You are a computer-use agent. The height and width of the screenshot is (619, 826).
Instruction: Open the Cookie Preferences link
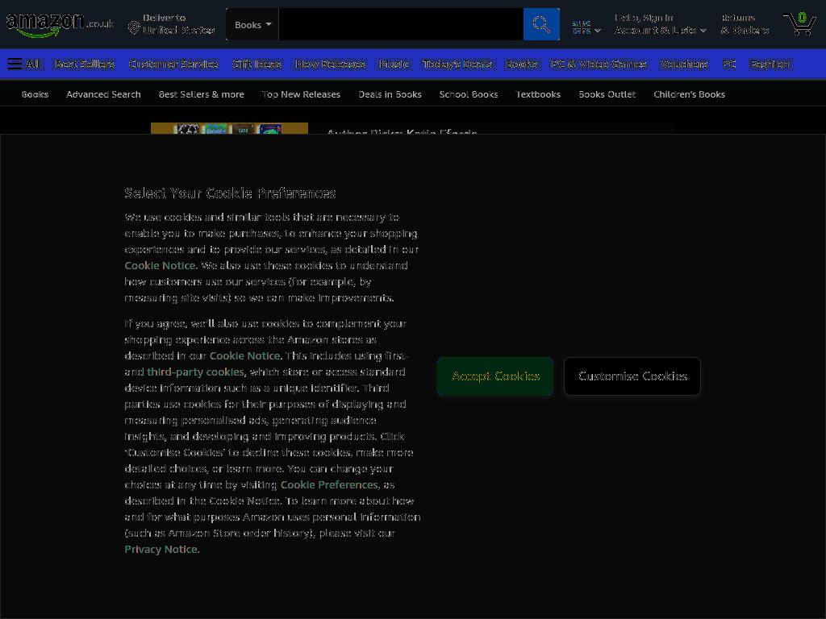(329, 484)
